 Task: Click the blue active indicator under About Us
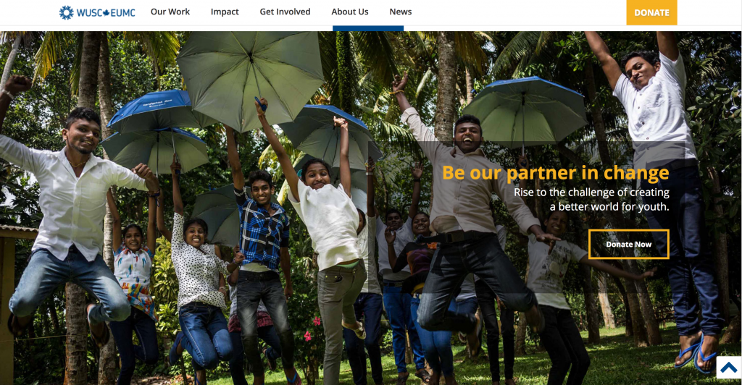point(368,28)
